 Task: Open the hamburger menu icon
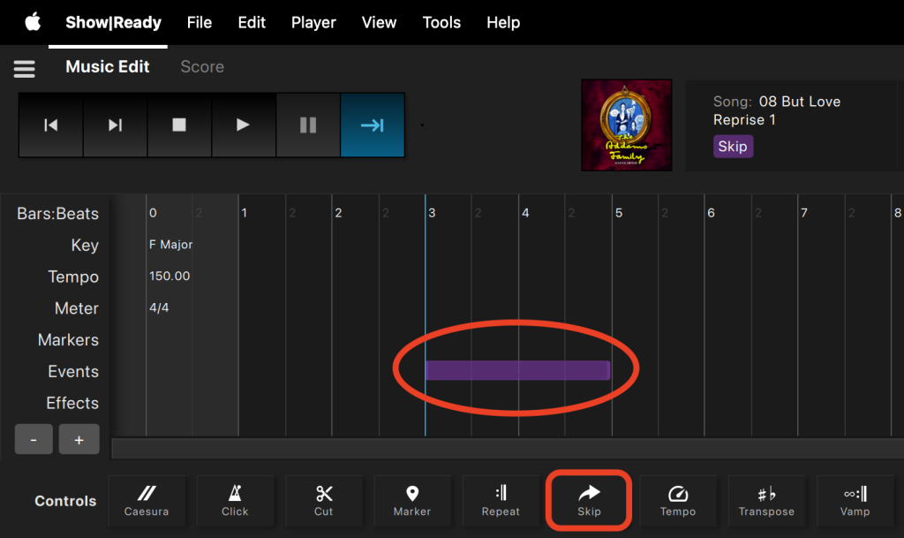24,68
